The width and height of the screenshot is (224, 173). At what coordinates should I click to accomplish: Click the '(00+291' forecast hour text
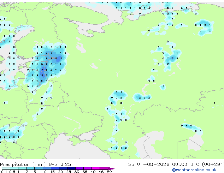pos(213,165)
